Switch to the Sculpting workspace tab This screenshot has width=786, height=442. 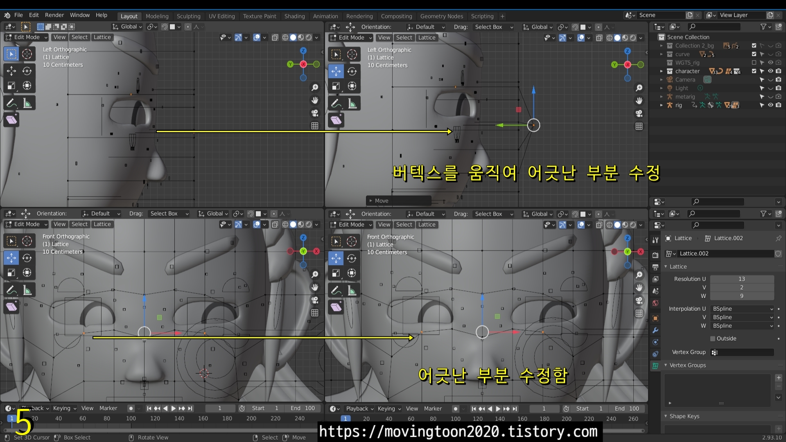coord(188,16)
